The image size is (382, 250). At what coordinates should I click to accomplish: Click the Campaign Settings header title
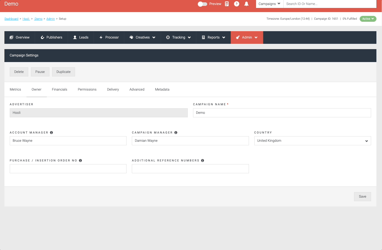coord(24,55)
